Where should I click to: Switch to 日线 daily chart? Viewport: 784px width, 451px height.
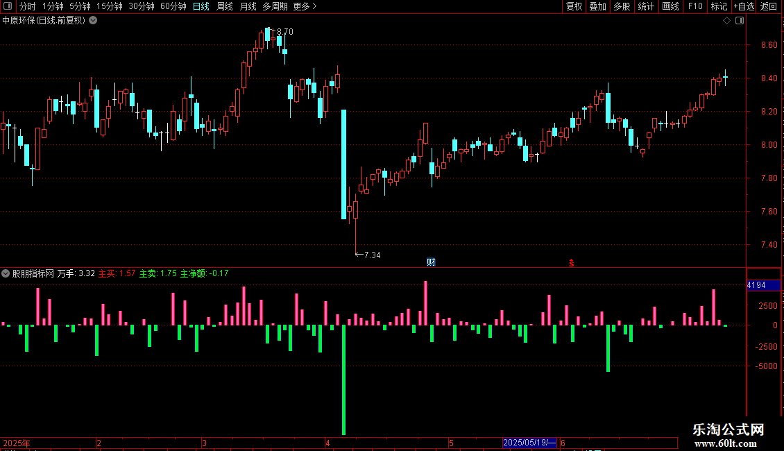[201, 6]
